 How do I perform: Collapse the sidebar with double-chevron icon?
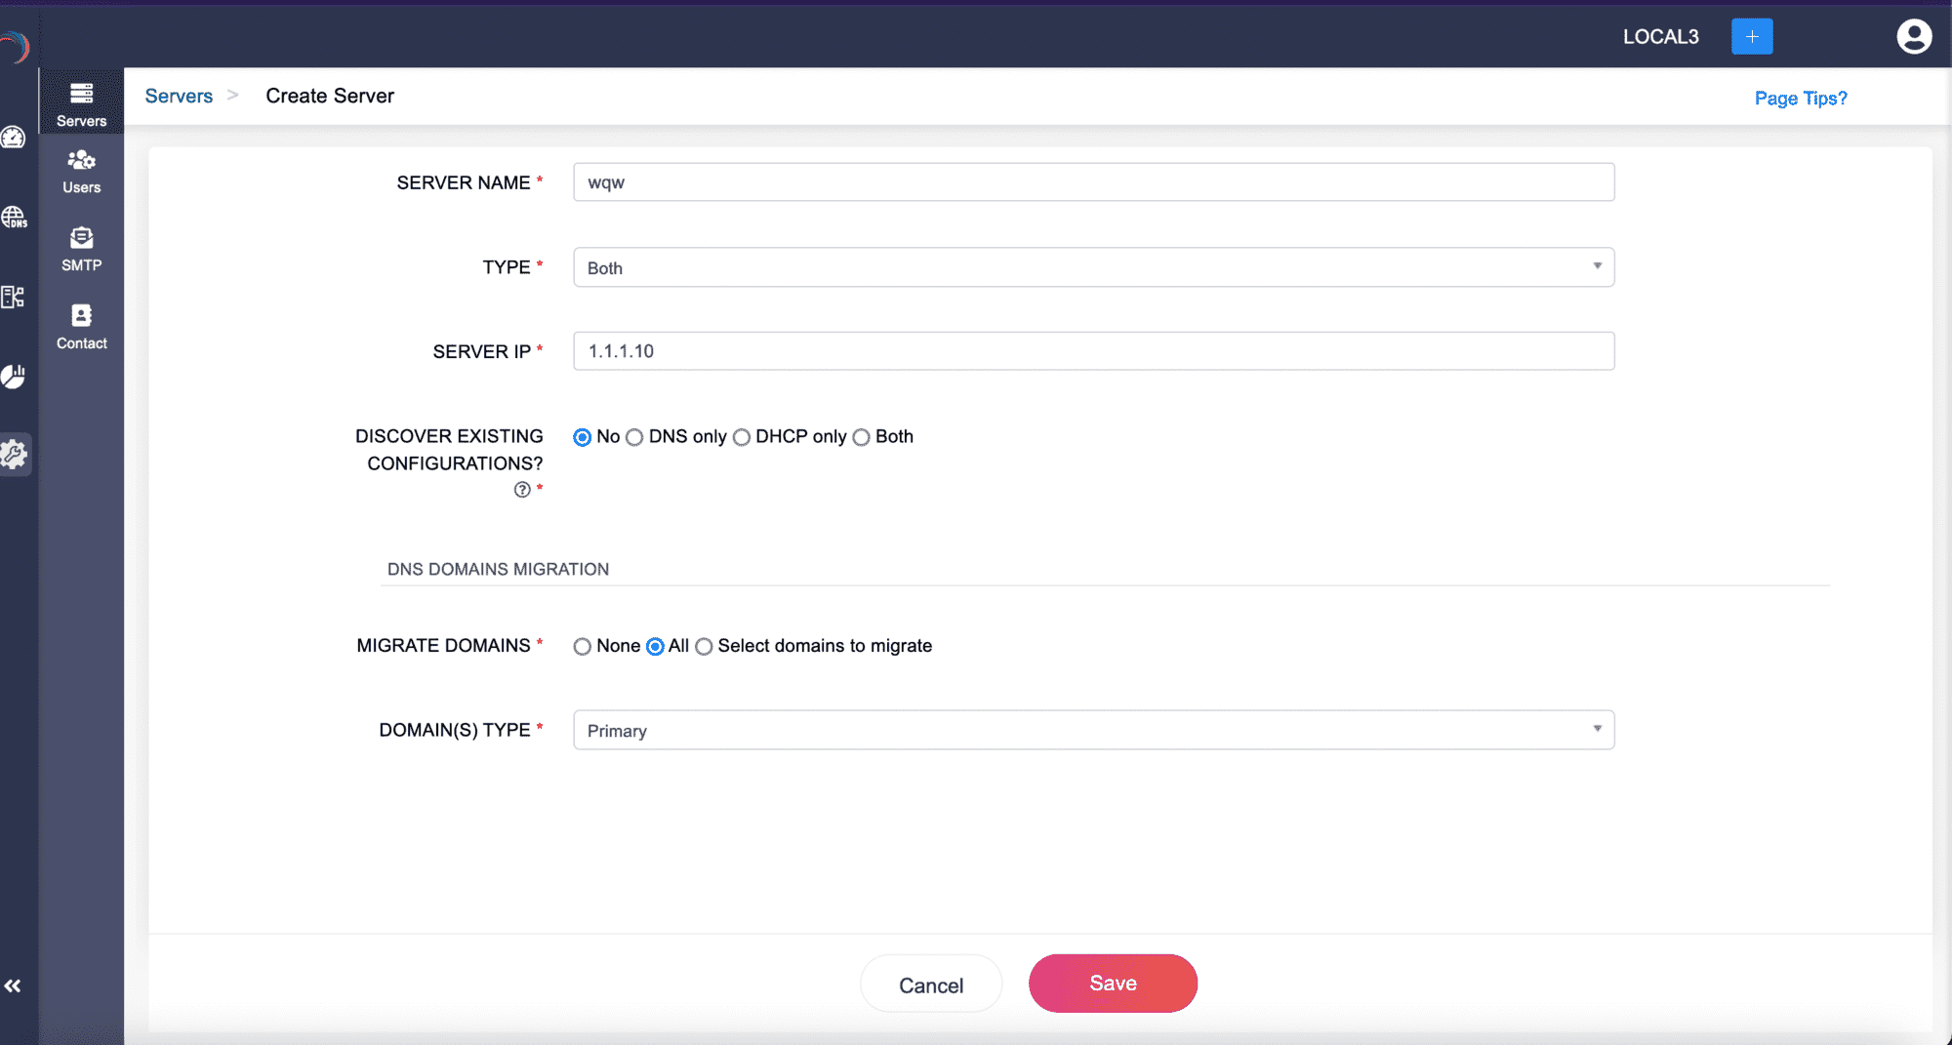click(13, 985)
